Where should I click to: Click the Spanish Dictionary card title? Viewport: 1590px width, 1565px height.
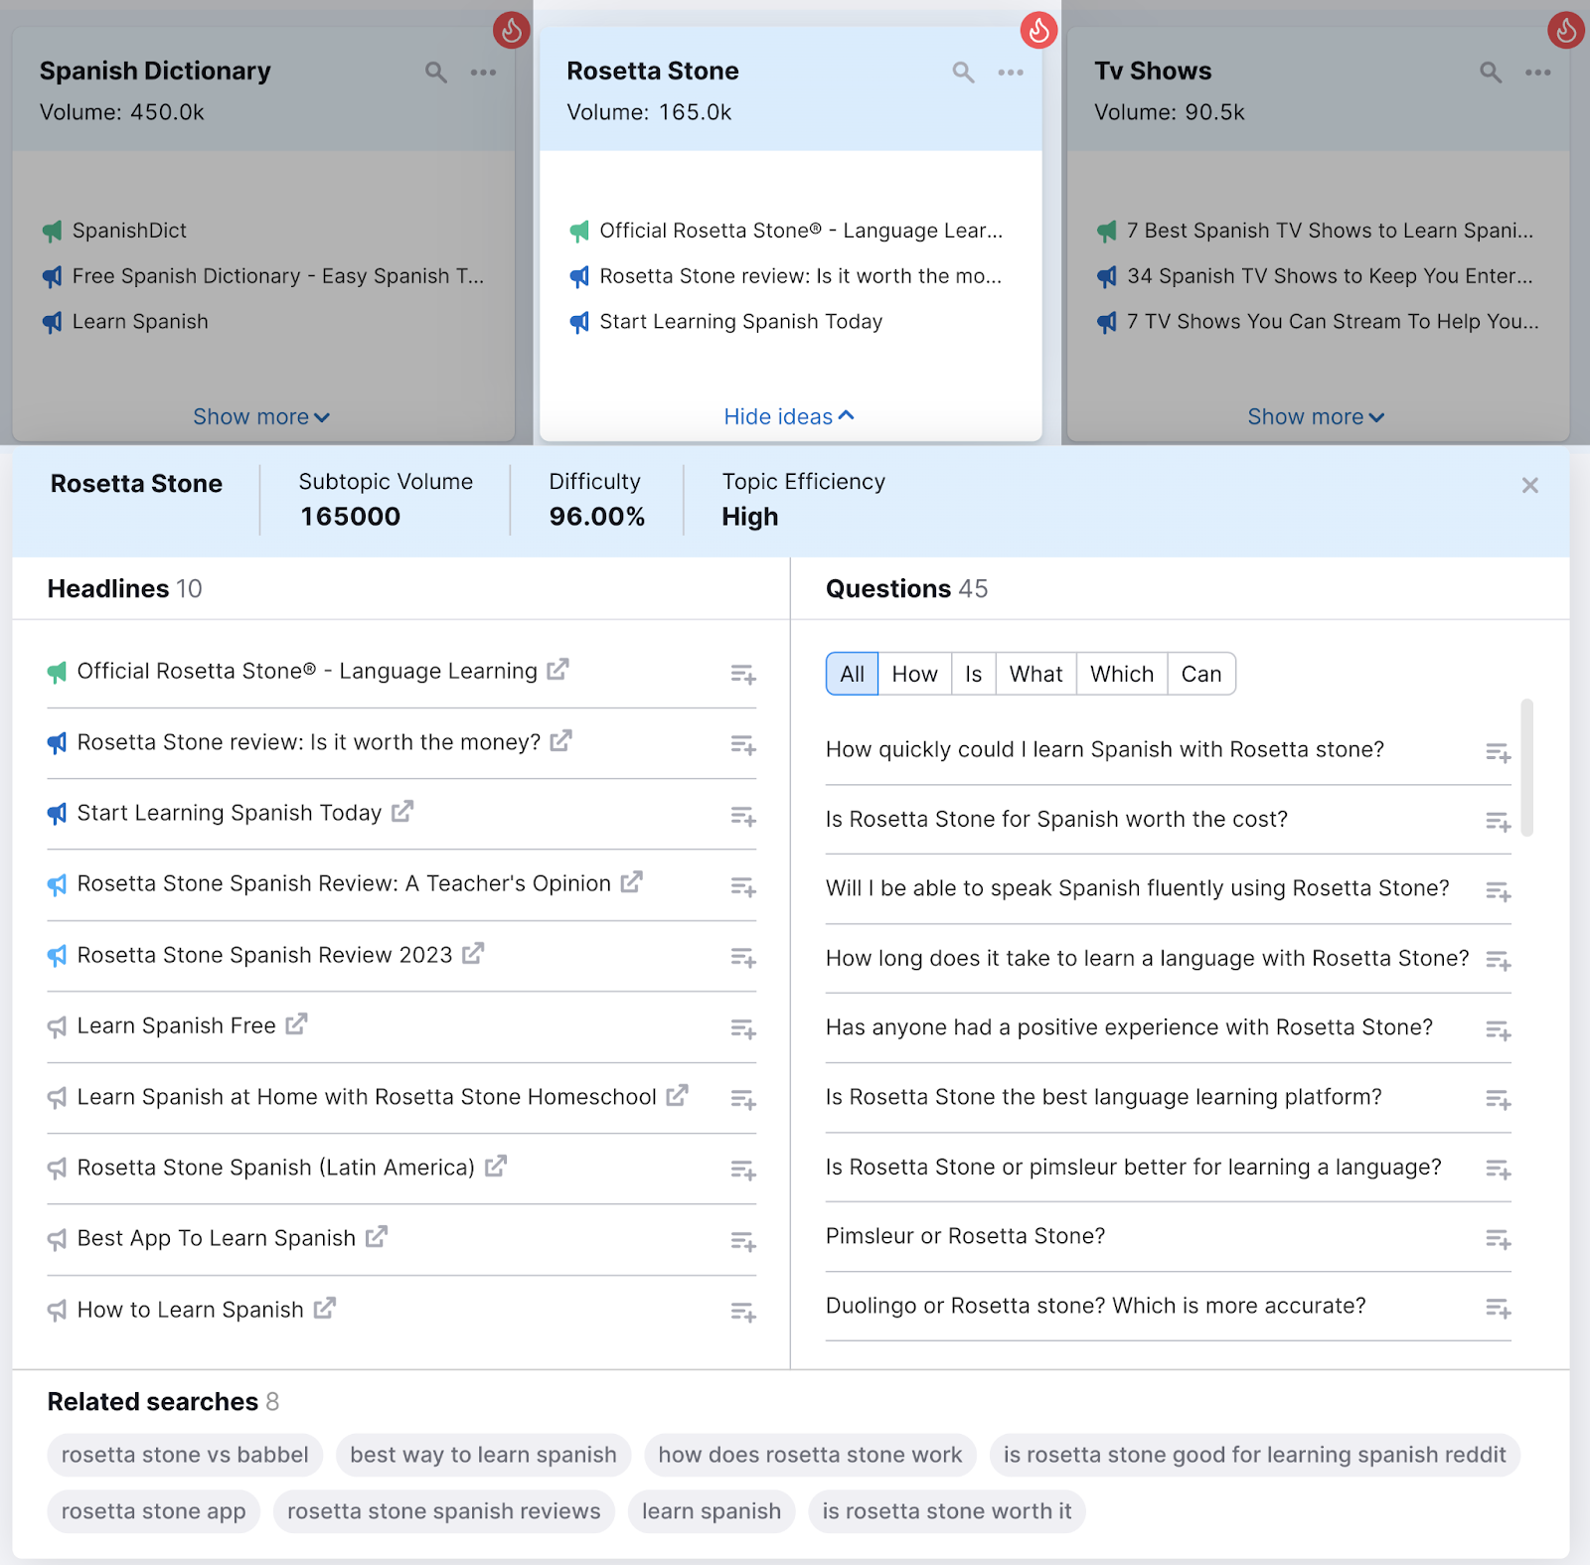(155, 71)
